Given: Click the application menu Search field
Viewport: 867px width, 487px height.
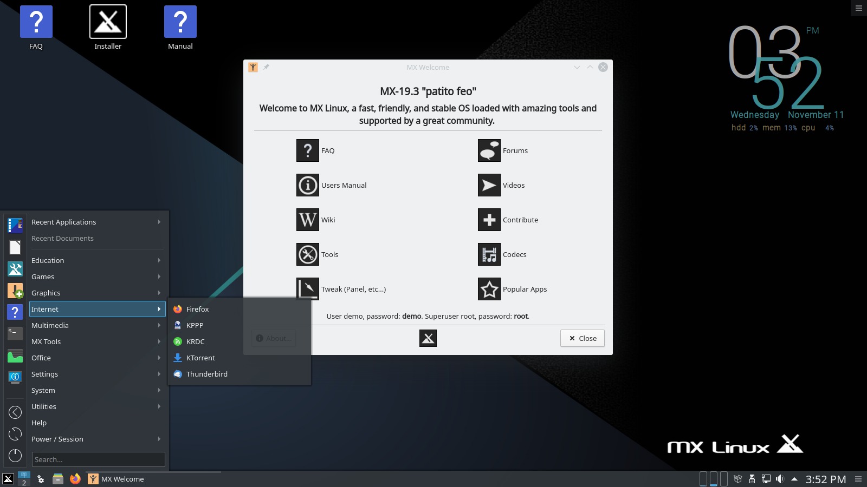Looking at the screenshot, I should (98, 459).
